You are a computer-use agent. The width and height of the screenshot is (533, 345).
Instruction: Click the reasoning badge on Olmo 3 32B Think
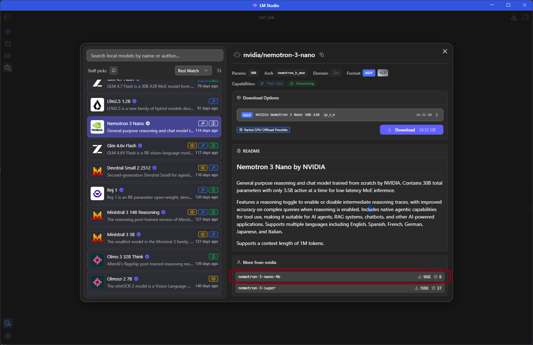point(213,257)
